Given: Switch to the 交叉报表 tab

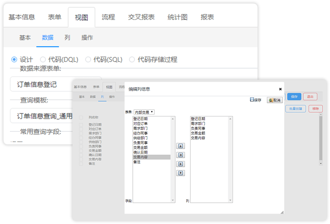Looking at the screenshot, I should coord(141,17).
